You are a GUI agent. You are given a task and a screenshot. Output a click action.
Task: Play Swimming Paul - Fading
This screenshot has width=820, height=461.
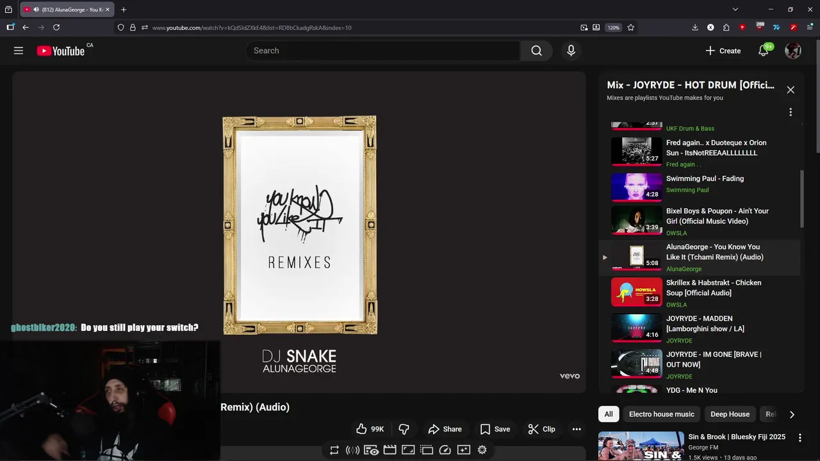700,188
